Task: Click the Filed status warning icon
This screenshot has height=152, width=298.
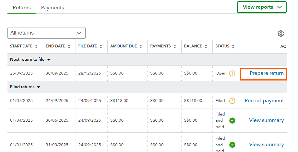Action: (x=232, y=101)
